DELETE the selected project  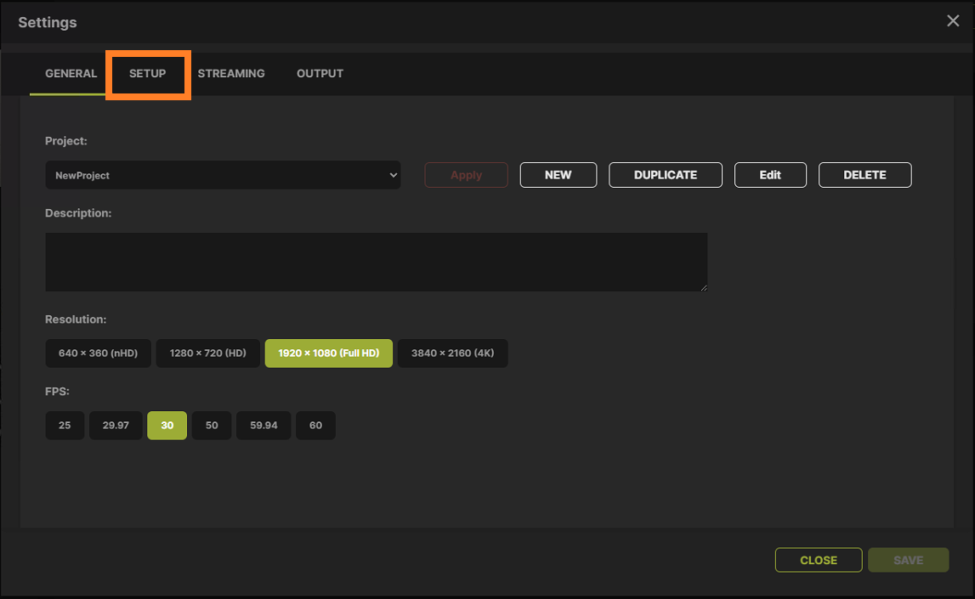[864, 175]
